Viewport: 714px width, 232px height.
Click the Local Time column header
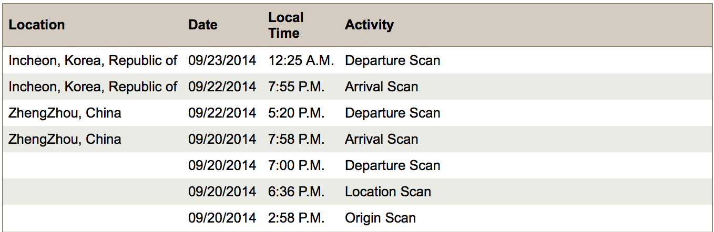pos(286,25)
